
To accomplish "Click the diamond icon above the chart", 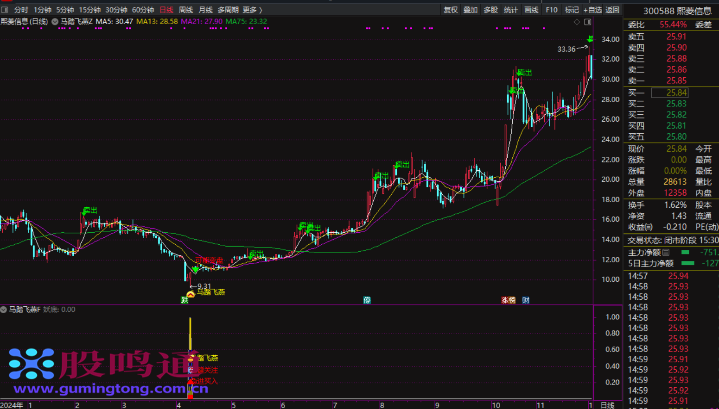I will (577, 22).
